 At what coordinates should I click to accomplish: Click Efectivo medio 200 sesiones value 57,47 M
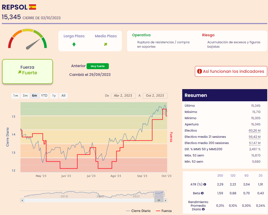click(255, 143)
